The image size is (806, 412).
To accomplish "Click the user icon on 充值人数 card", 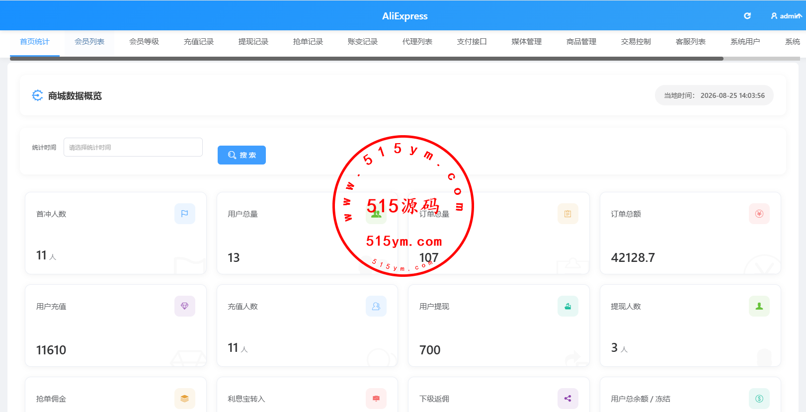I will pyautogui.click(x=376, y=306).
